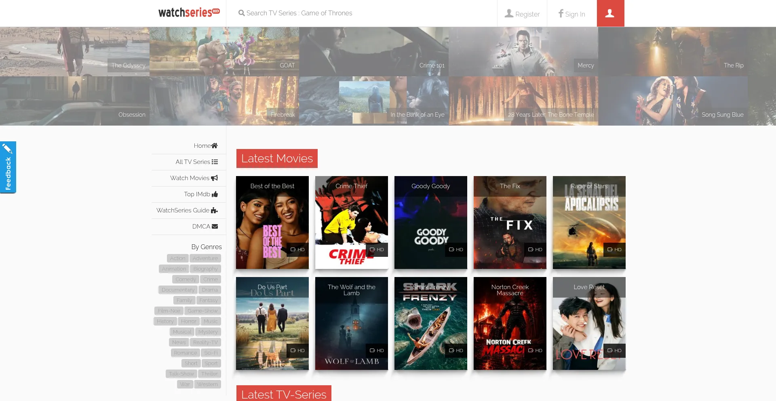Click the Top IMdb thumbs-up icon
776x401 pixels.
coord(215,194)
